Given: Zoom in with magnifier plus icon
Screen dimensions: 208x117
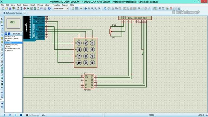Looking at the screenshot, I should 89,8.
